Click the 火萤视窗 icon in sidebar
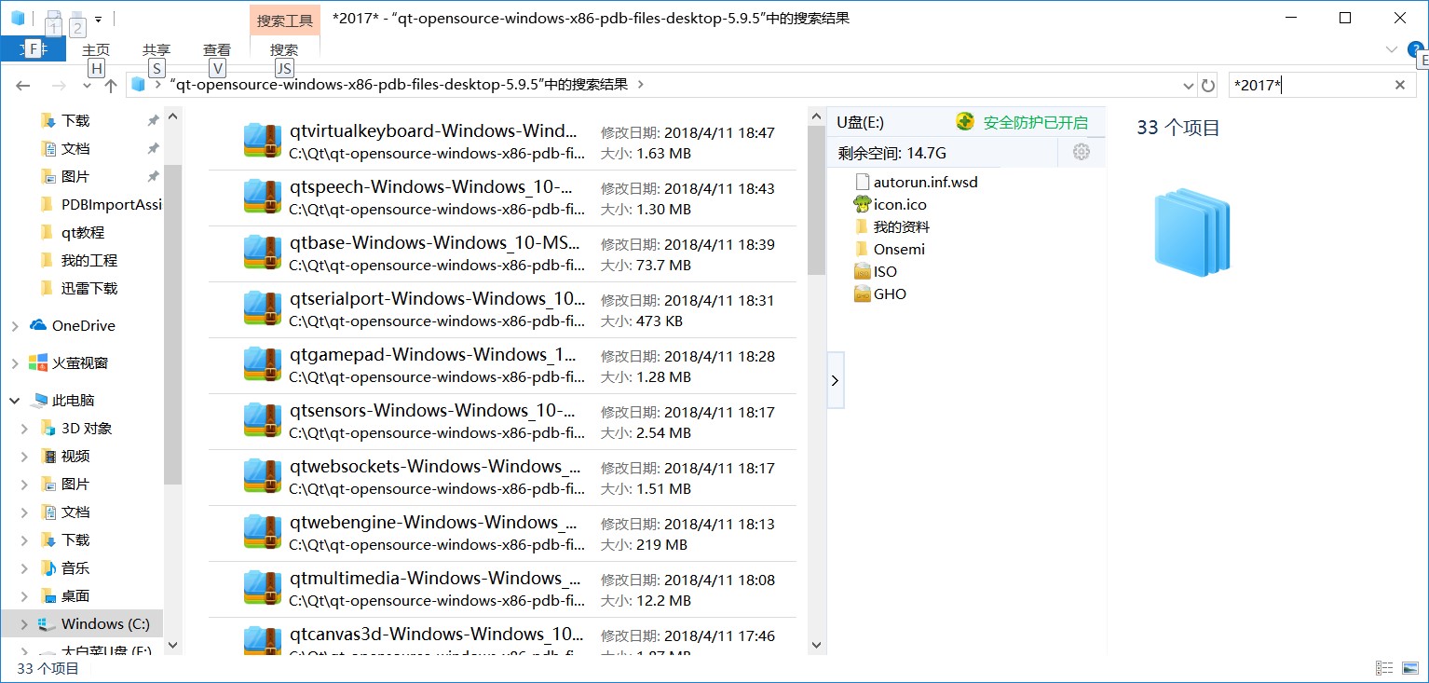The image size is (1429, 683). (x=38, y=362)
